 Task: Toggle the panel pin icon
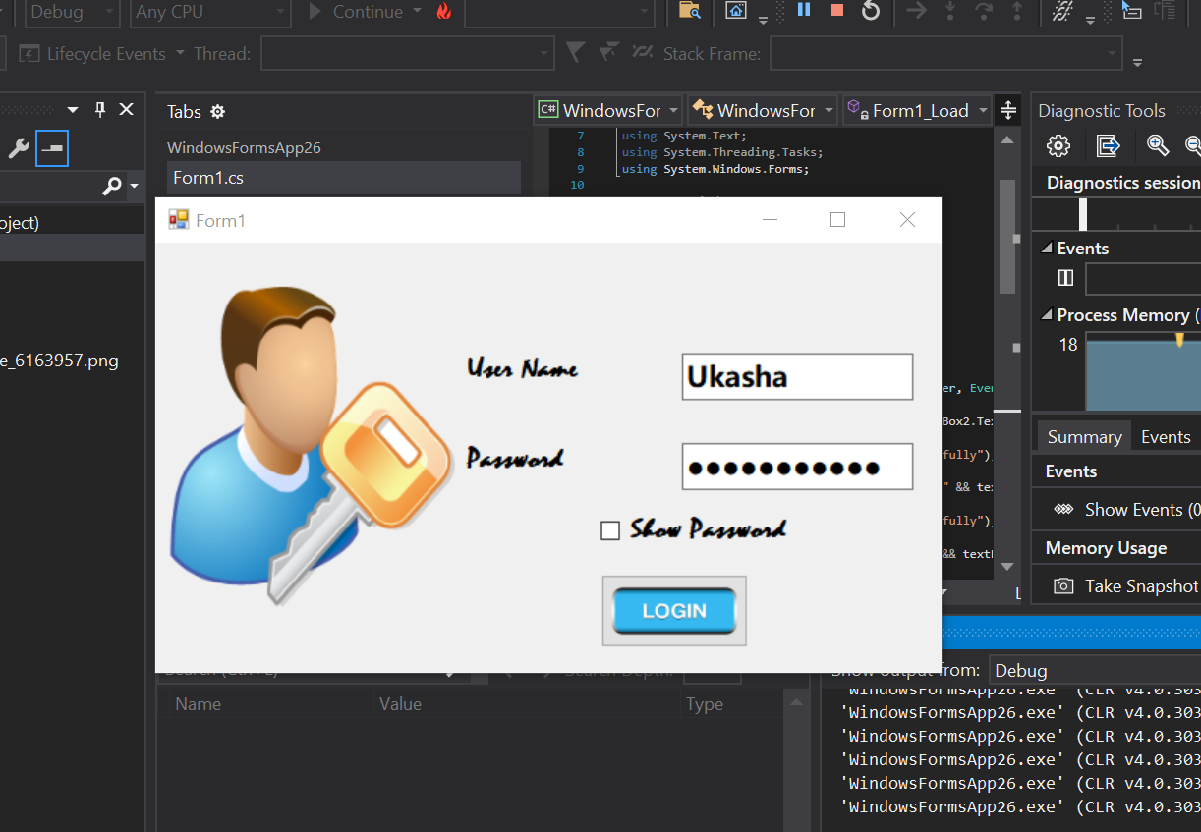coord(101,109)
